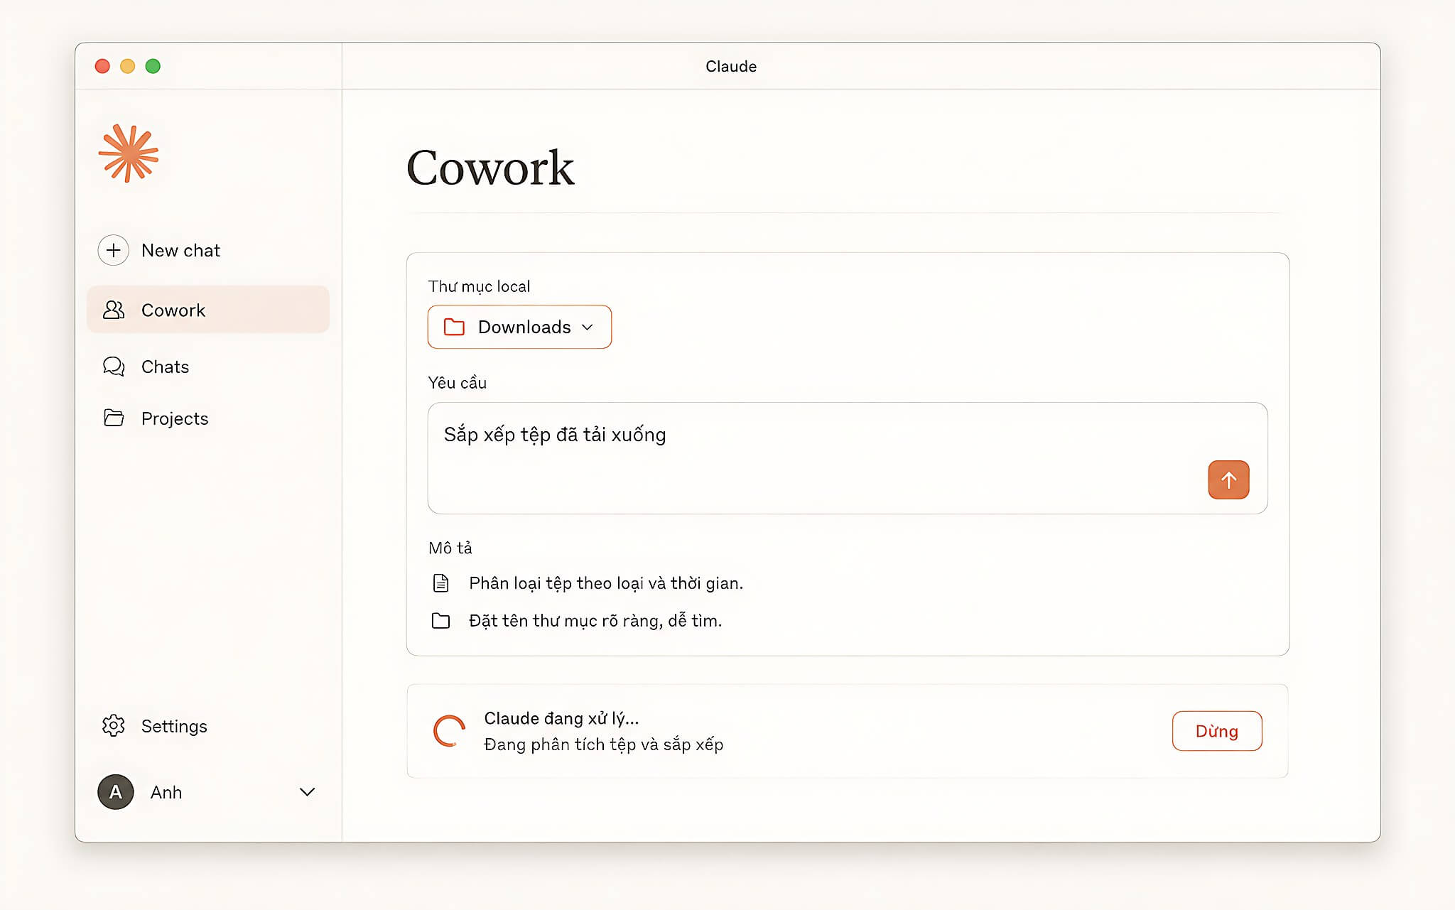Click the chevron next to Downloads
The height and width of the screenshot is (910, 1455).
[x=588, y=327]
